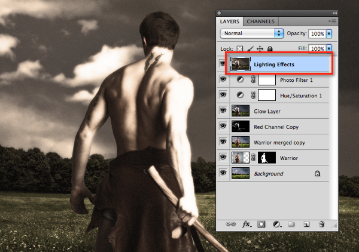This screenshot has height=252, width=359.
Task: Select the Red Channel Copy layer name
Action: pyautogui.click(x=276, y=127)
